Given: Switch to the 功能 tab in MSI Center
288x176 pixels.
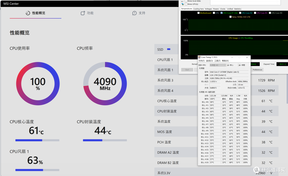Looking at the screenshot, I should (x=87, y=13).
